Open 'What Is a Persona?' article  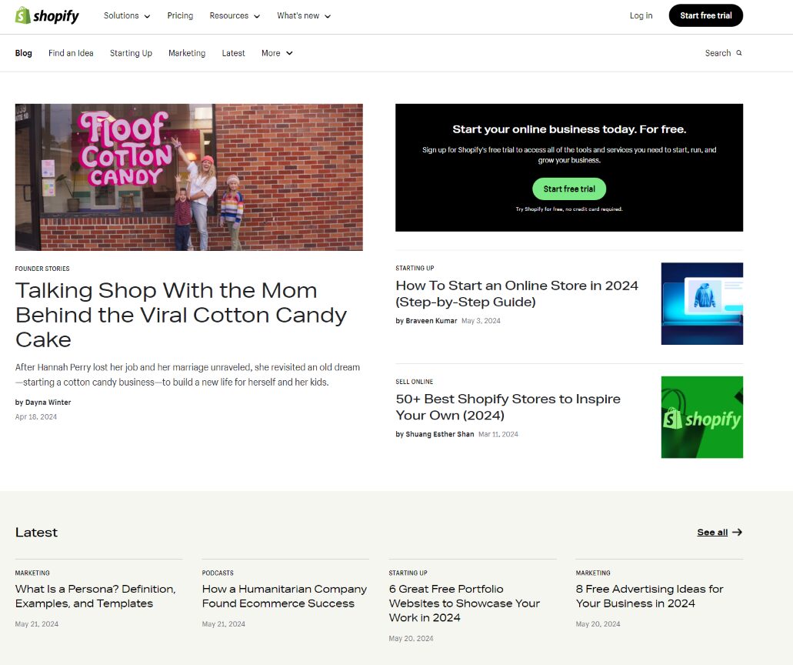[95, 596]
